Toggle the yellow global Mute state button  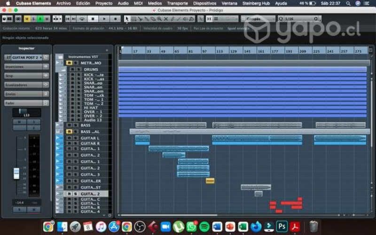tap(27, 19)
